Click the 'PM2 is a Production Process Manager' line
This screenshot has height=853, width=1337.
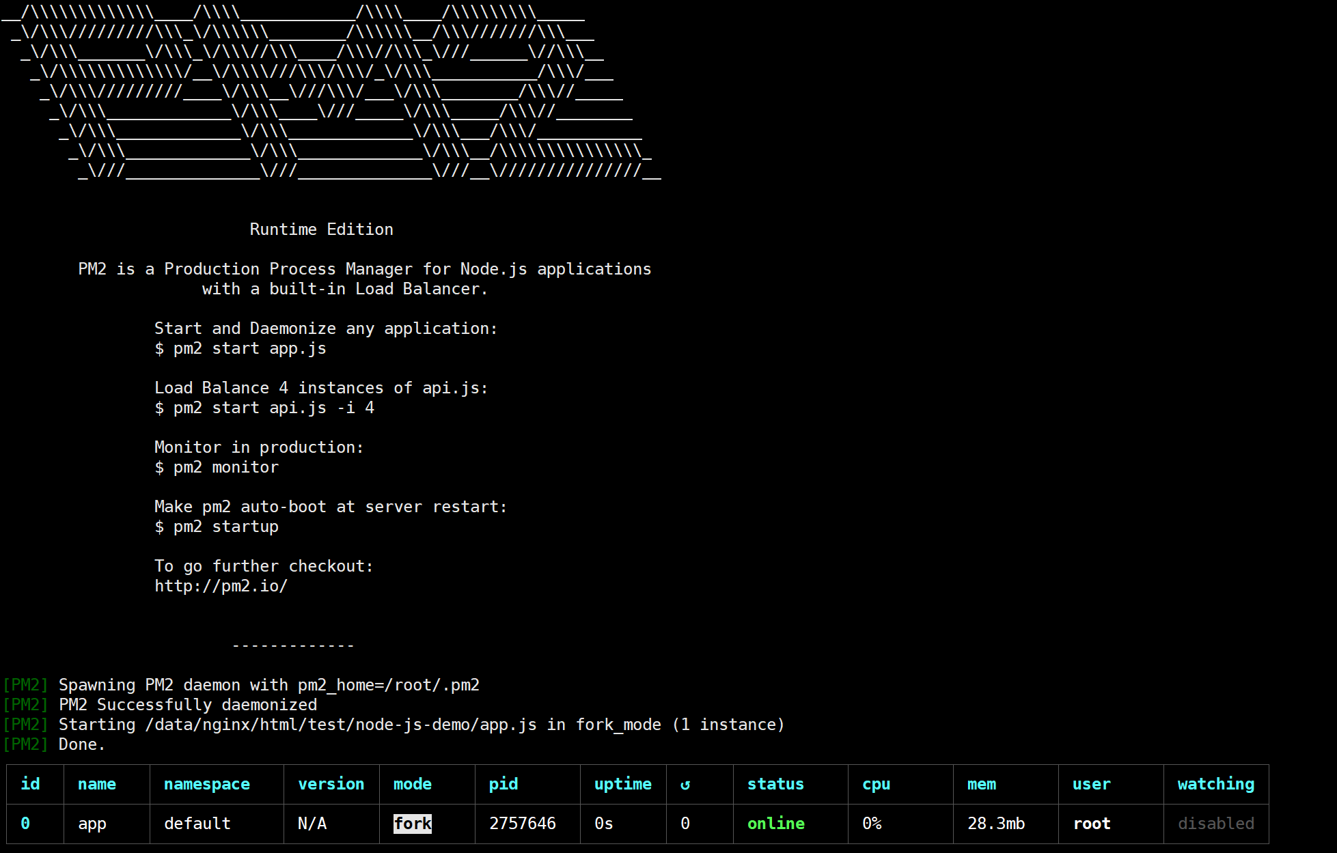coord(365,269)
